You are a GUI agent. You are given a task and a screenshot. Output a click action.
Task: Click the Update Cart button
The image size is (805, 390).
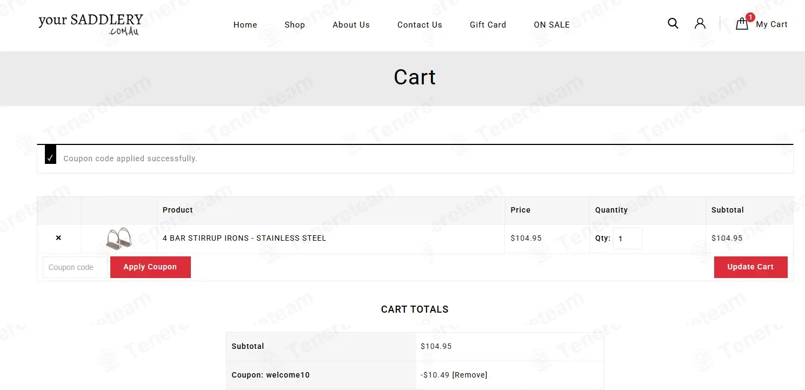point(750,267)
